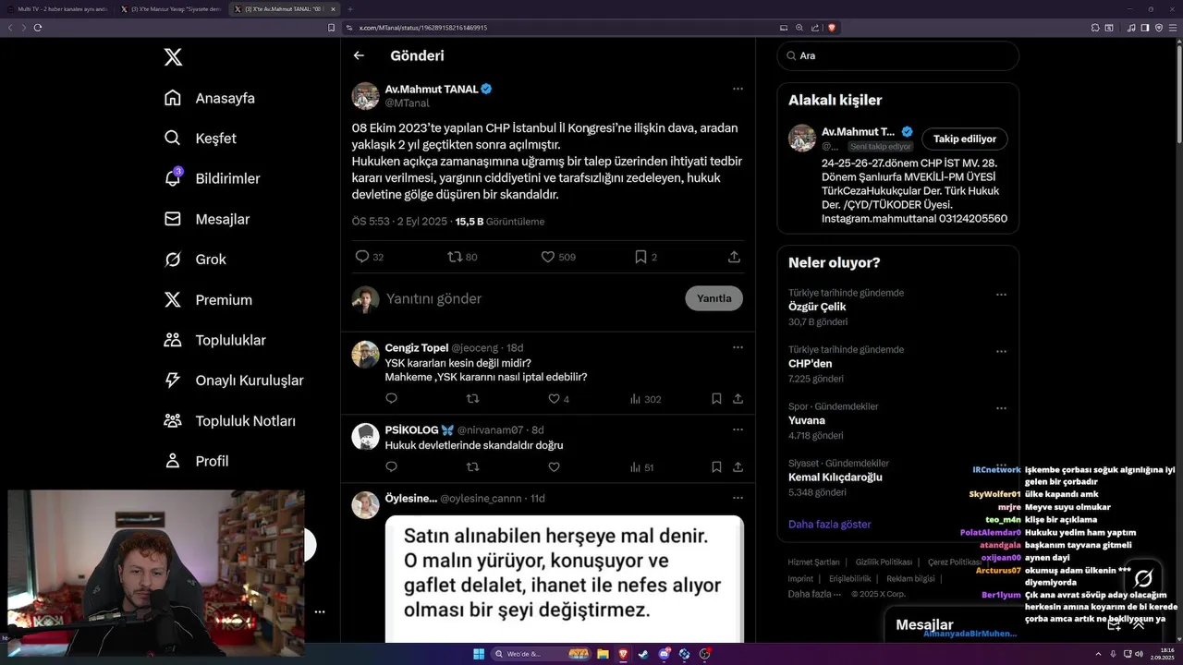Switch to the Multi TV browser tab

click(57, 8)
